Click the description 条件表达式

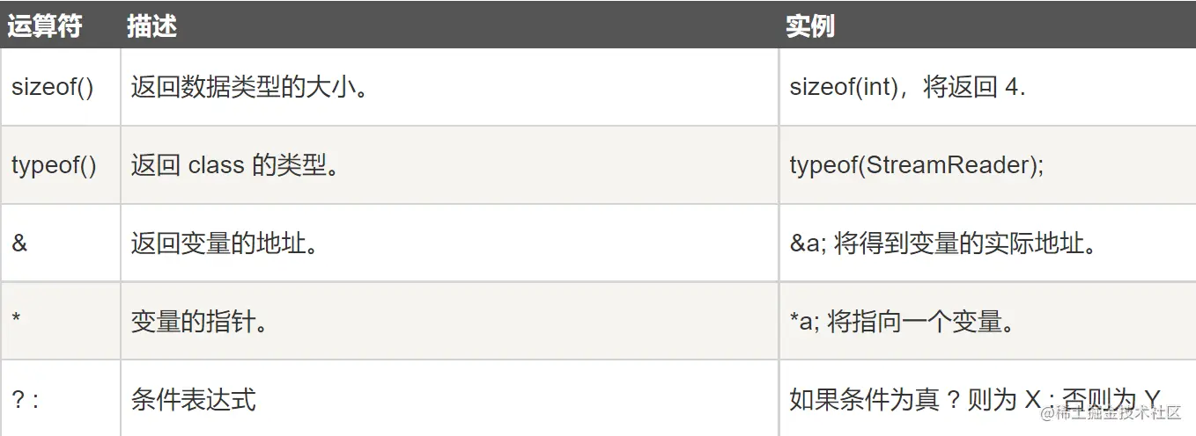(193, 400)
